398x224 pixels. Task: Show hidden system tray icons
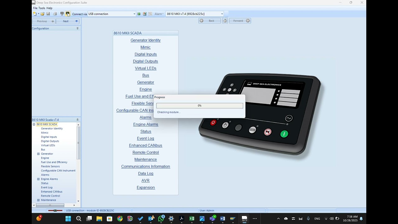pos(278,219)
